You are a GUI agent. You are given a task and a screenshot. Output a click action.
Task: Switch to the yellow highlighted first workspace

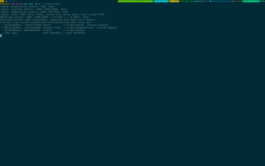(x=2, y=1)
